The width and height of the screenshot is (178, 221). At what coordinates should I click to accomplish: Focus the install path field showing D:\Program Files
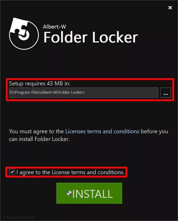[x=83, y=93]
